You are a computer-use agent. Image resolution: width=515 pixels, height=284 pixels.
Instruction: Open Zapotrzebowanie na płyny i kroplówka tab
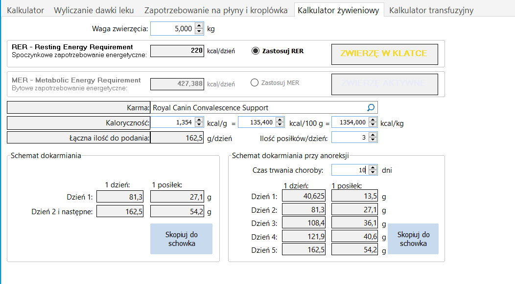coord(216,10)
